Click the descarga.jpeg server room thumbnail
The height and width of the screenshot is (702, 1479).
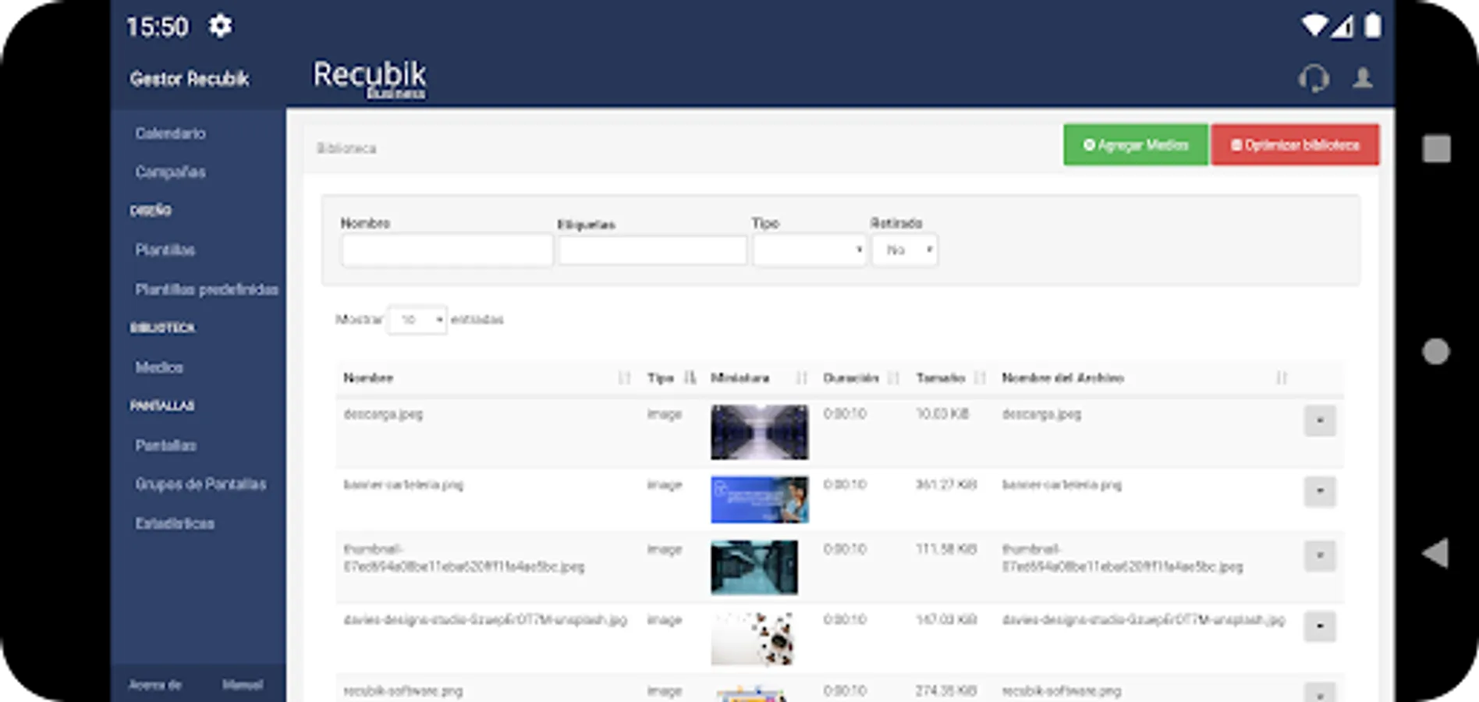pyautogui.click(x=760, y=432)
